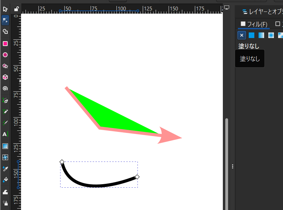Apply flat color fill swatch
Viewport: 283px width, 210px height.
[252, 35]
